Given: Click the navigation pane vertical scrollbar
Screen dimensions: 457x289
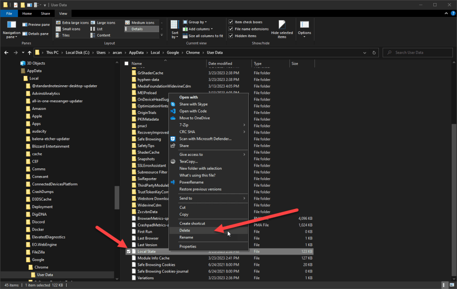Looking at the screenshot, I should click(x=117, y=197).
